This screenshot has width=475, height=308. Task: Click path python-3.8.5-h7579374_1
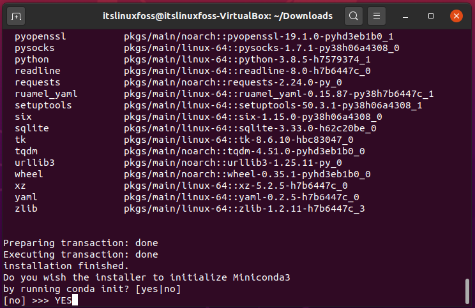pos(305,59)
